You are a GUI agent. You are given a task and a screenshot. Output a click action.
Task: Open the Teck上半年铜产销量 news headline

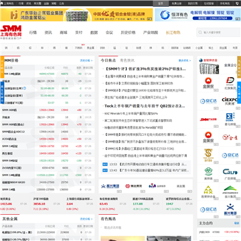tap(145, 106)
